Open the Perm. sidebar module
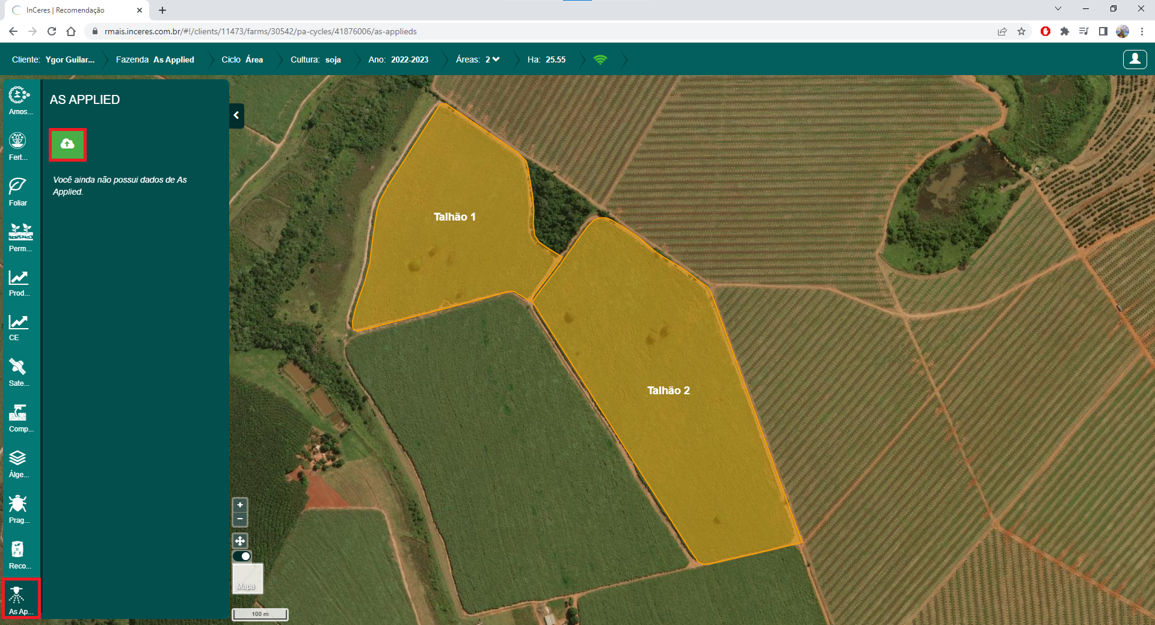The image size is (1155, 625). coord(20,237)
